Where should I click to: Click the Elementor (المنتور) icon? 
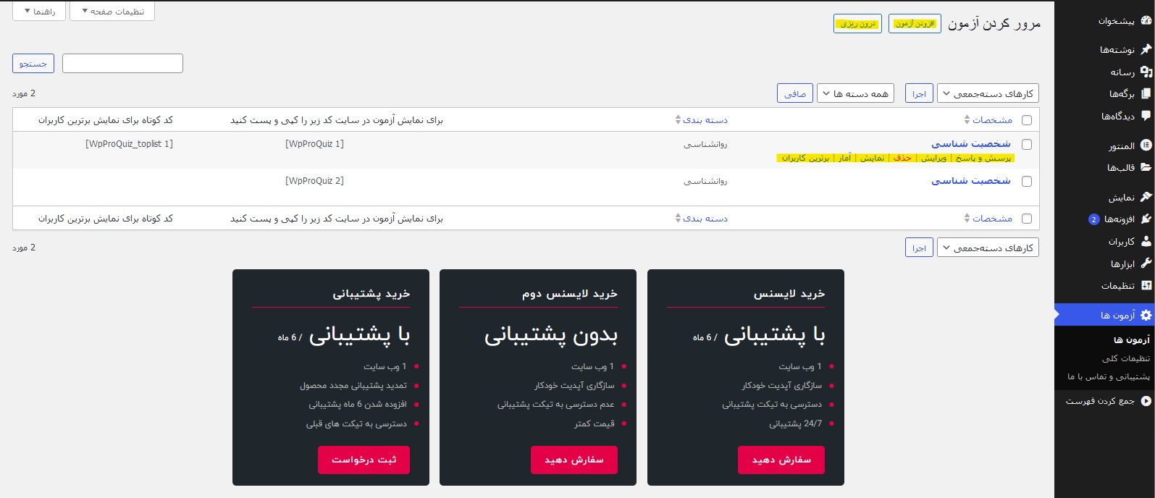click(1146, 145)
